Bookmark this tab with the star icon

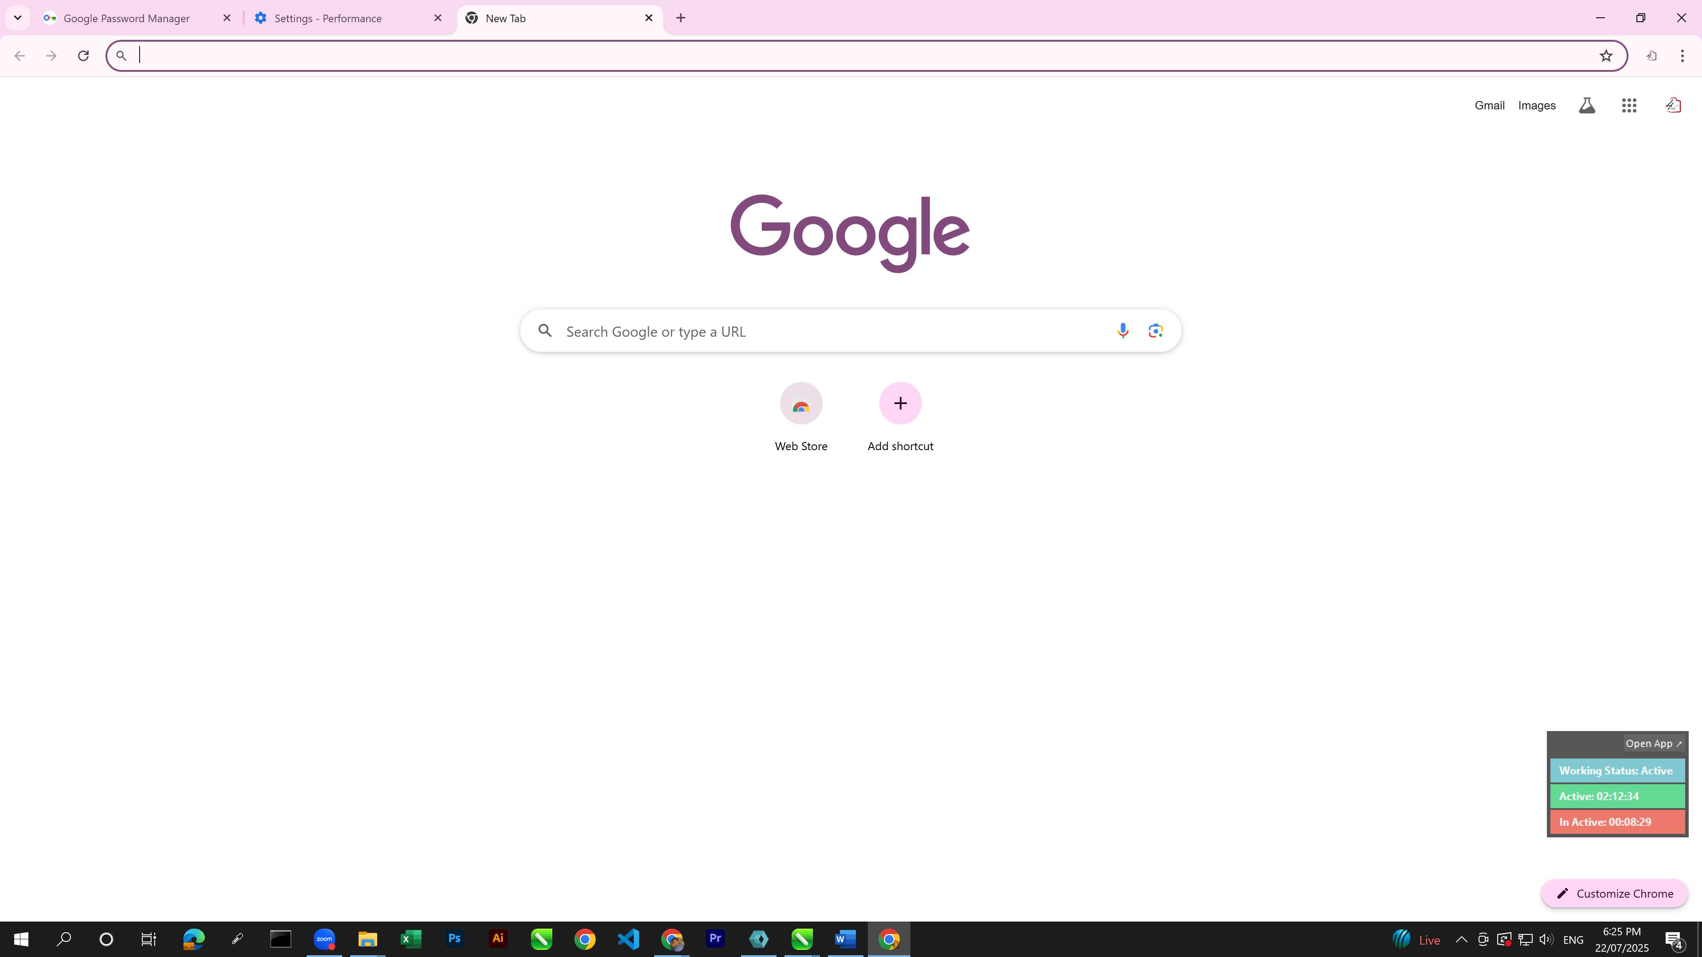[x=1606, y=55]
